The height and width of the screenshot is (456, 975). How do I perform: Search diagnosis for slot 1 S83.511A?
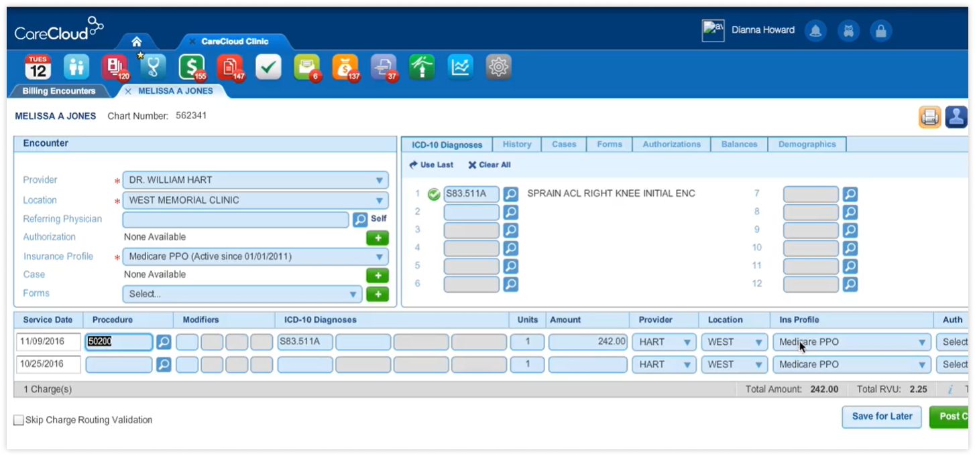511,194
